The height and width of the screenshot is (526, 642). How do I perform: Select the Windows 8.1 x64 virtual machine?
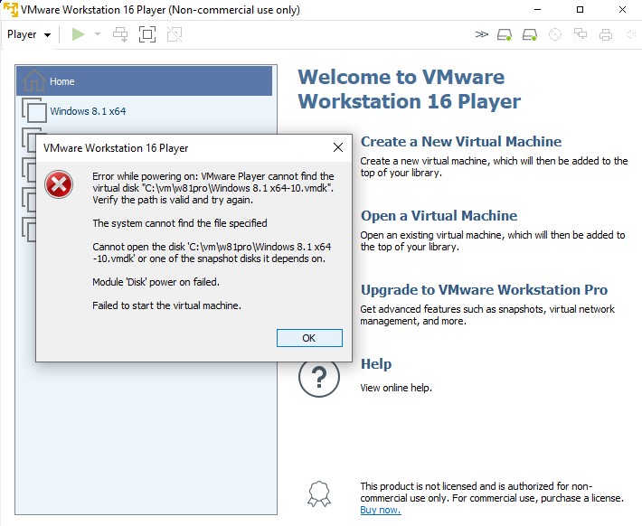pyautogui.click(x=88, y=111)
